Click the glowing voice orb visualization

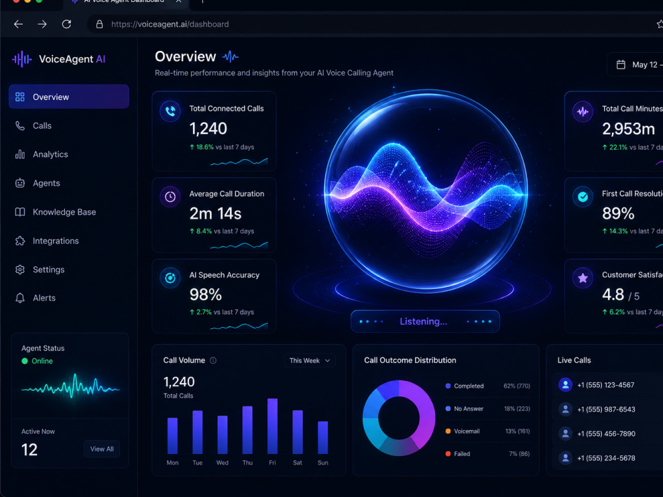426,191
